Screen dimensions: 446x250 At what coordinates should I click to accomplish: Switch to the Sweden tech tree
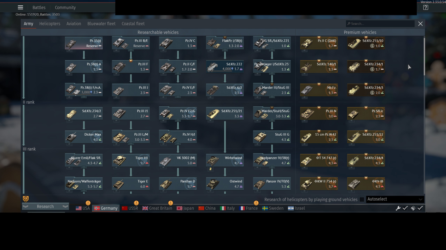[x=273, y=208]
